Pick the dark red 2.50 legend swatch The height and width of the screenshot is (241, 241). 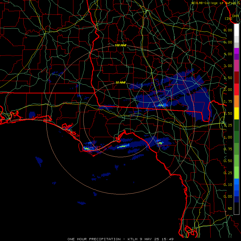click(236, 78)
